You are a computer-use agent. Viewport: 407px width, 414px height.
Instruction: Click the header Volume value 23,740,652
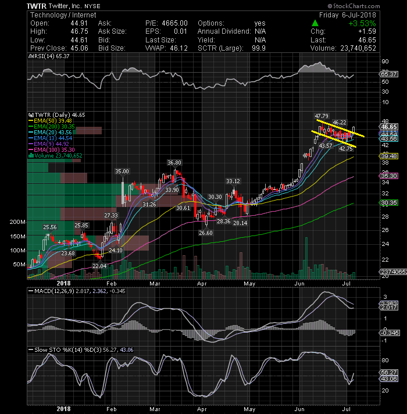358,48
